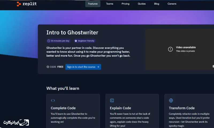The width and height of the screenshot is (214, 128).
Task: Go to the Teams page
Action: coord(110,4)
